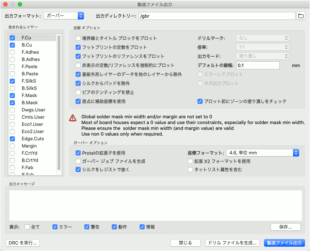Toggle the 動作 message filter checkbox

114,227
